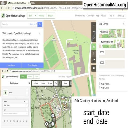Click the Export tab in the main window
Viewport: 128px width, 128px height.
pos(51,16)
